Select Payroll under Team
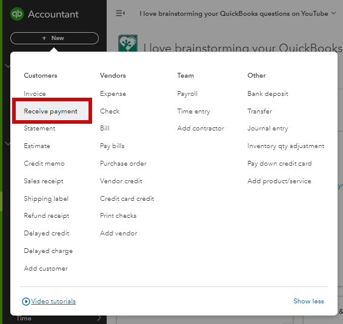This screenshot has width=343, height=324. pos(187,94)
